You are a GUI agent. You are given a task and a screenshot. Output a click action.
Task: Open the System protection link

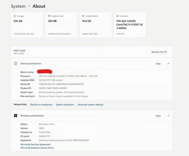[x=65, y=105]
